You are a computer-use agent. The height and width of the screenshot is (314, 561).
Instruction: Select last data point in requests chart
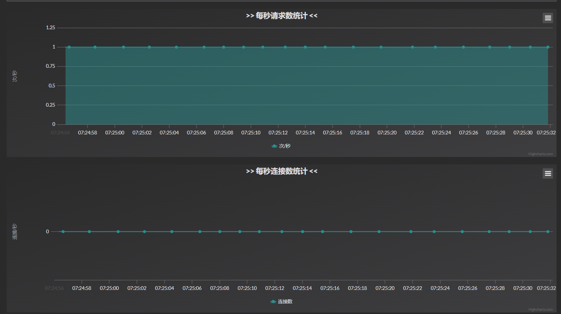(548, 47)
